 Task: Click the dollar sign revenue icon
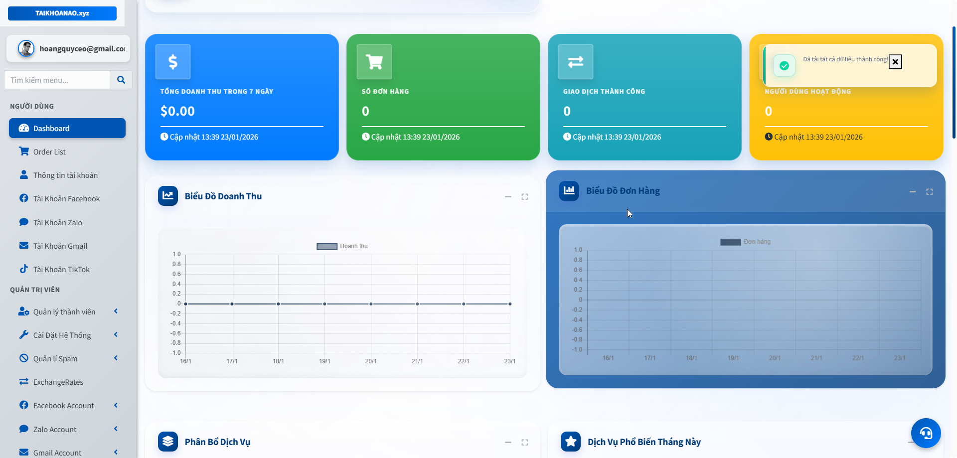click(173, 62)
